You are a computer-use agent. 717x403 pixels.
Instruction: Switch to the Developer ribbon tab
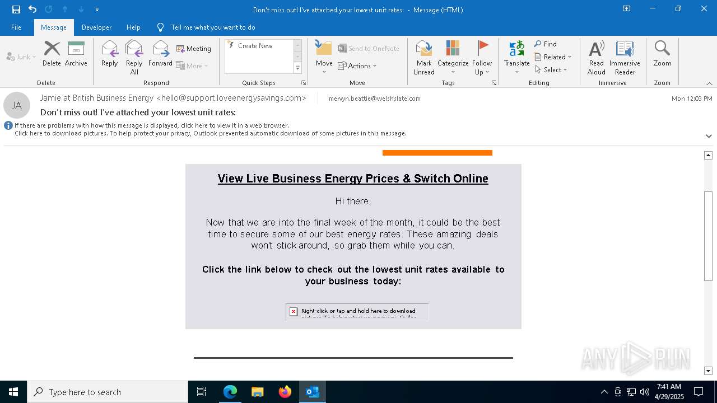[96, 27]
